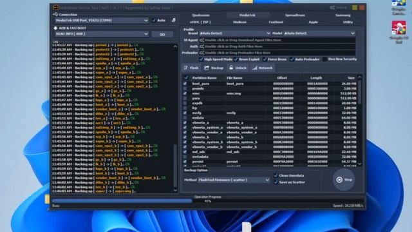Click the USB icon beside Connection
The width and height of the screenshot is (412, 232).
pyautogui.click(x=55, y=14)
